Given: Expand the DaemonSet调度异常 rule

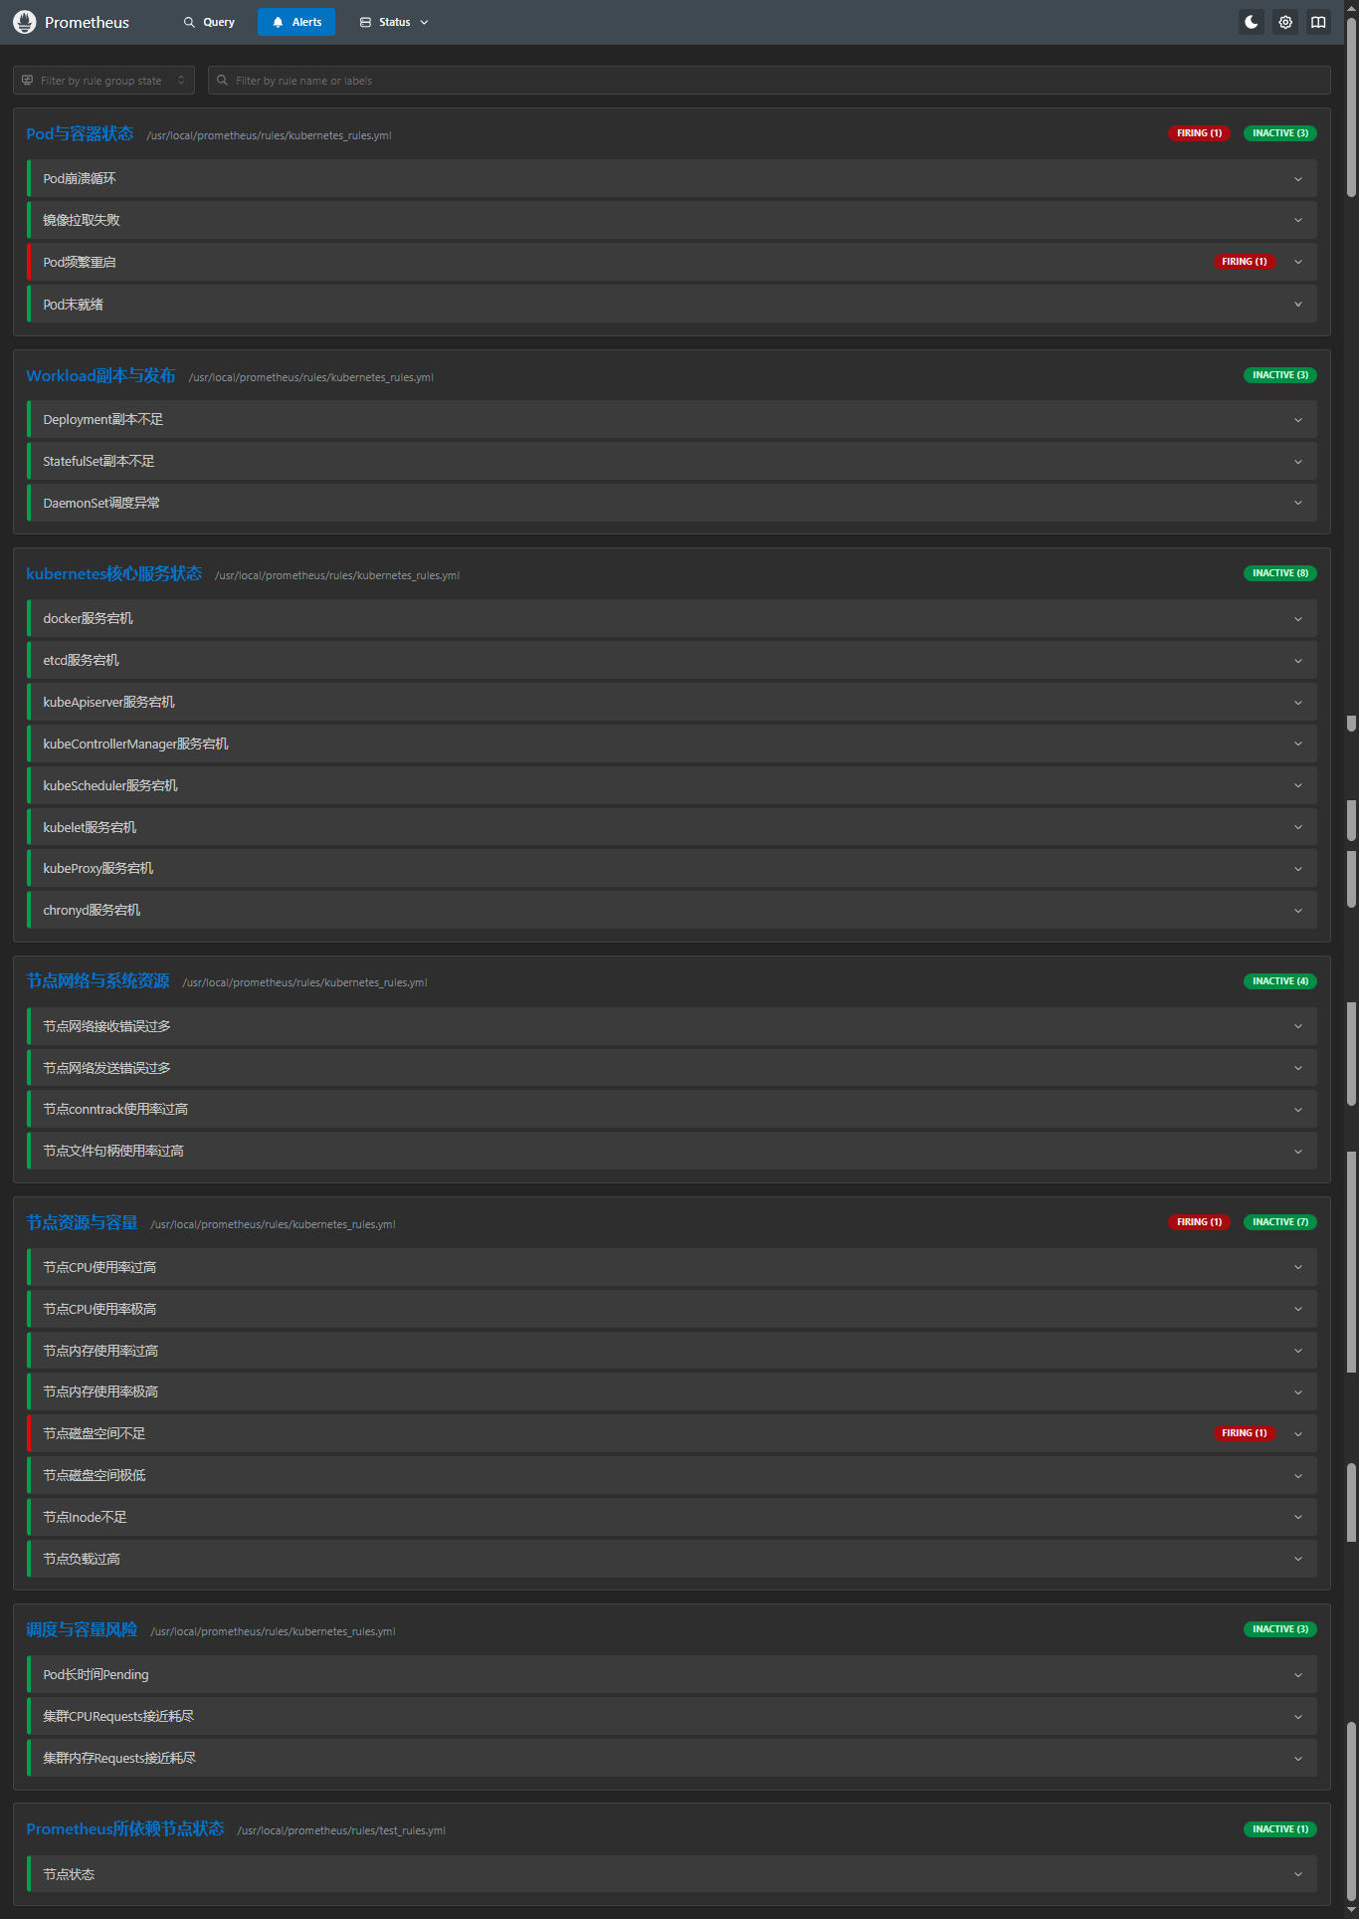Looking at the screenshot, I should click(673, 504).
